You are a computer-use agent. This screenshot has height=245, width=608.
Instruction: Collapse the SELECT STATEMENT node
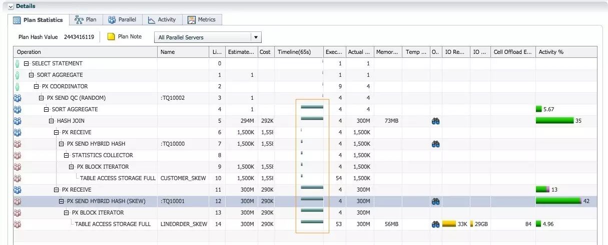pos(26,63)
